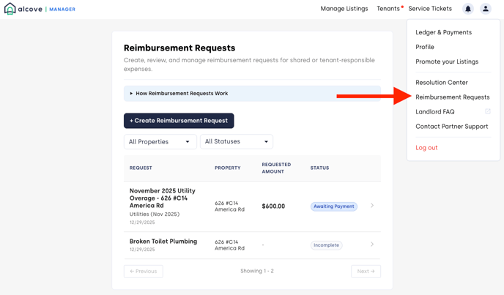The height and width of the screenshot is (295, 504).
Task: Click the Landlord FAQ external link icon
Action: tap(488, 111)
